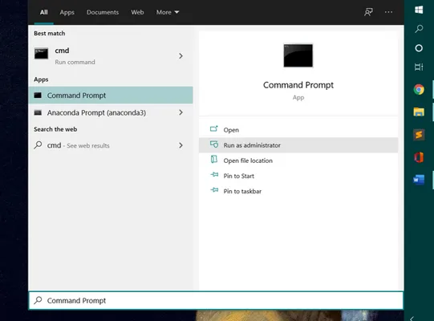Viewport: 434px width, 321px height.
Task: Click the feedback person icon in search header
Action: click(x=368, y=12)
